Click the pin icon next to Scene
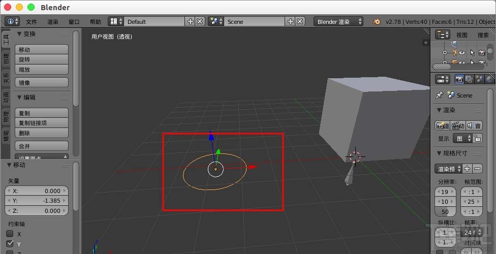 pos(440,95)
